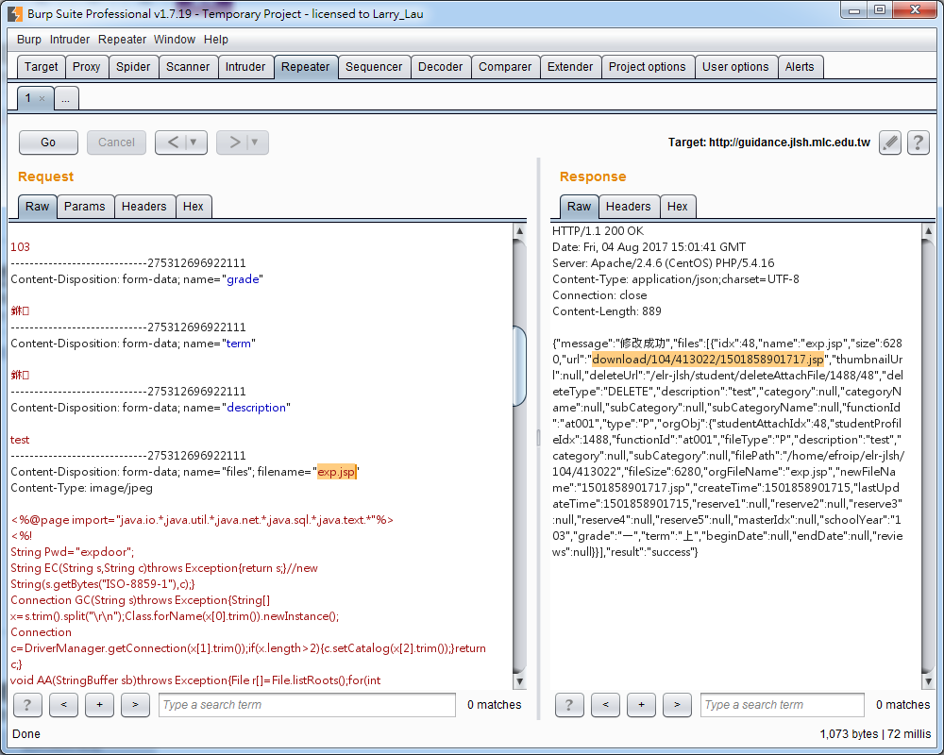Click the 'Content-Length: 889' response header
Screen dimensions: 944x755
pos(607,311)
